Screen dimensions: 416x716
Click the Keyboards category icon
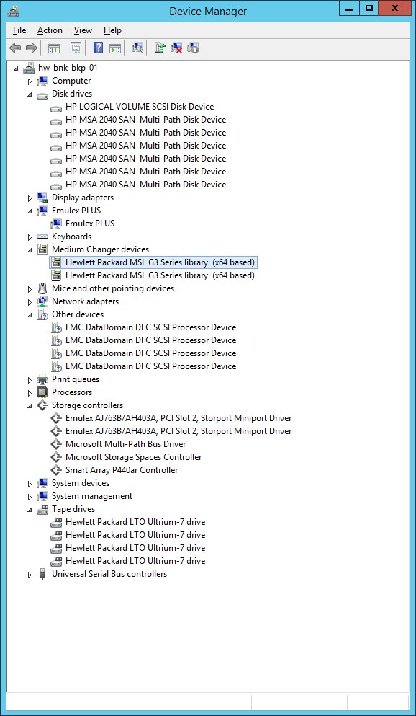(x=42, y=237)
